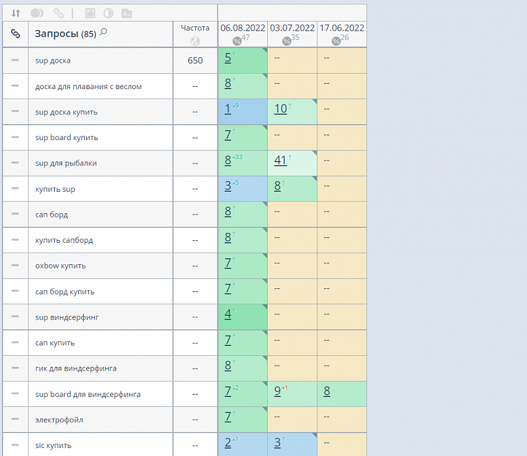Open search magnifier next to Запросы
This screenshot has width=527, height=456.
(x=103, y=32)
